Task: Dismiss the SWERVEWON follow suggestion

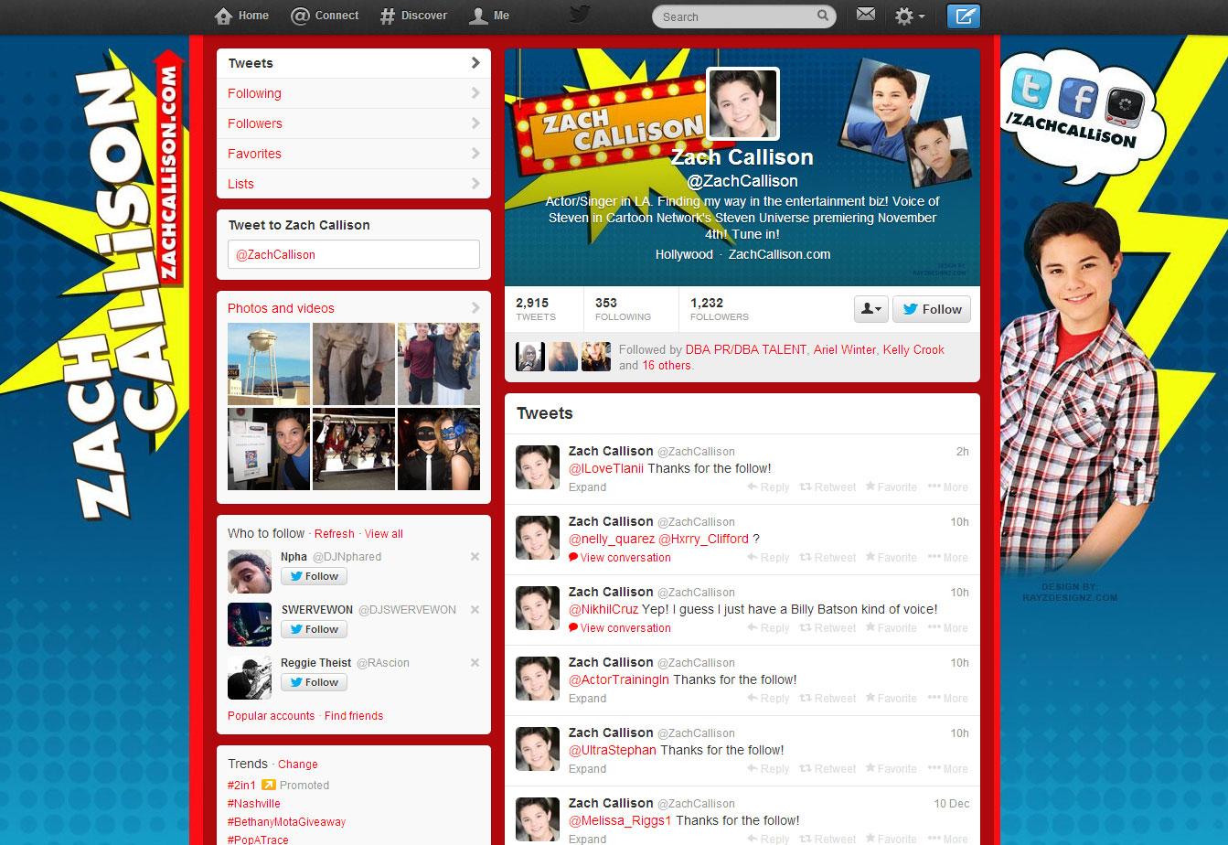Action: click(475, 610)
